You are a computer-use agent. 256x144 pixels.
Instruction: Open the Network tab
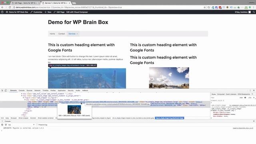(x=37, y=90)
